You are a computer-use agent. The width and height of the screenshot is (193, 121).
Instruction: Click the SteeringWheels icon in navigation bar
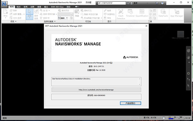[188, 51]
